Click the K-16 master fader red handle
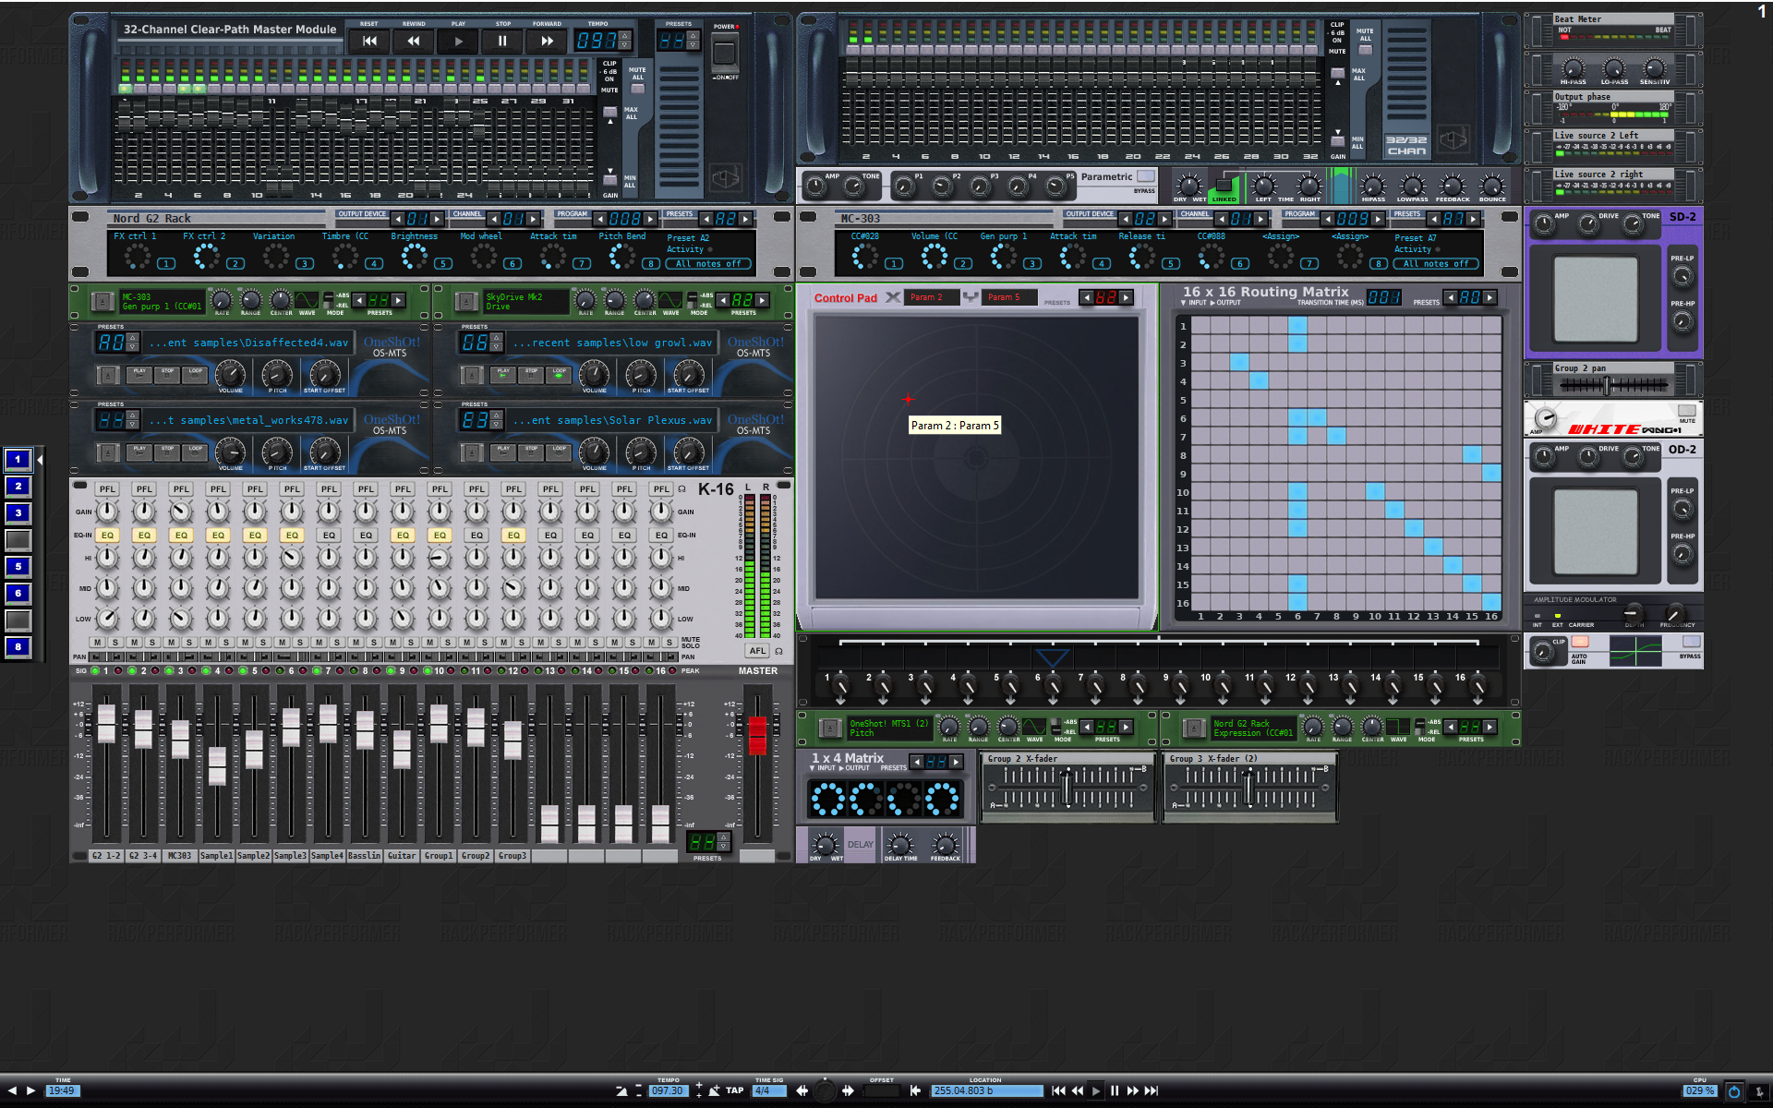 [x=757, y=734]
